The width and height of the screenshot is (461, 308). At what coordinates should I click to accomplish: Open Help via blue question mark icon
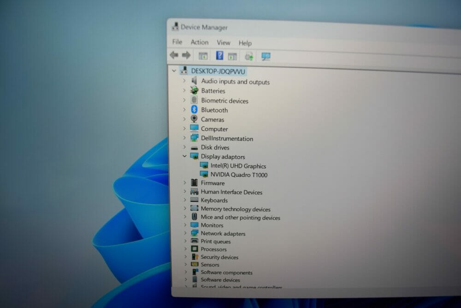pos(219,55)
